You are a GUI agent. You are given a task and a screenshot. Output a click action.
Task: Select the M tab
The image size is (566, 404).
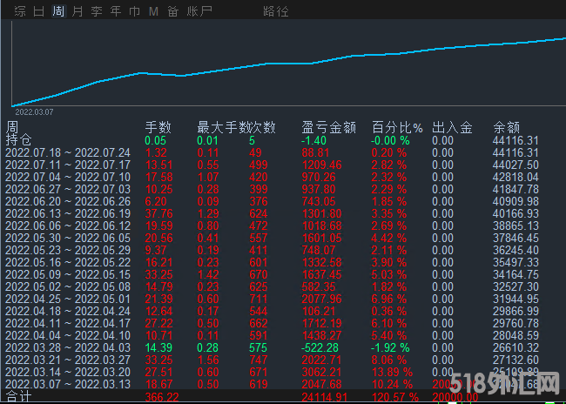click(x=153, y=11)
